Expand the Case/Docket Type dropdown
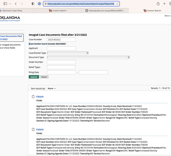This screenshot has height=156, width=171. (68, 53)
